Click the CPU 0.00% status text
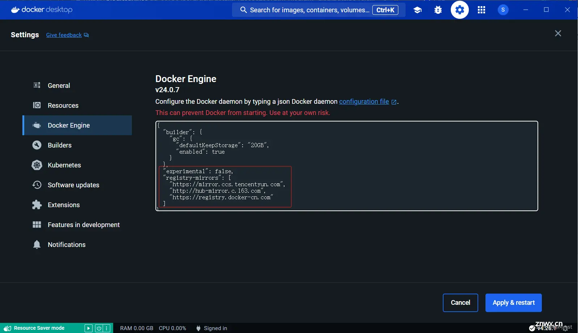Viewport: 578px width, 333px height. [x=172, y=328]
